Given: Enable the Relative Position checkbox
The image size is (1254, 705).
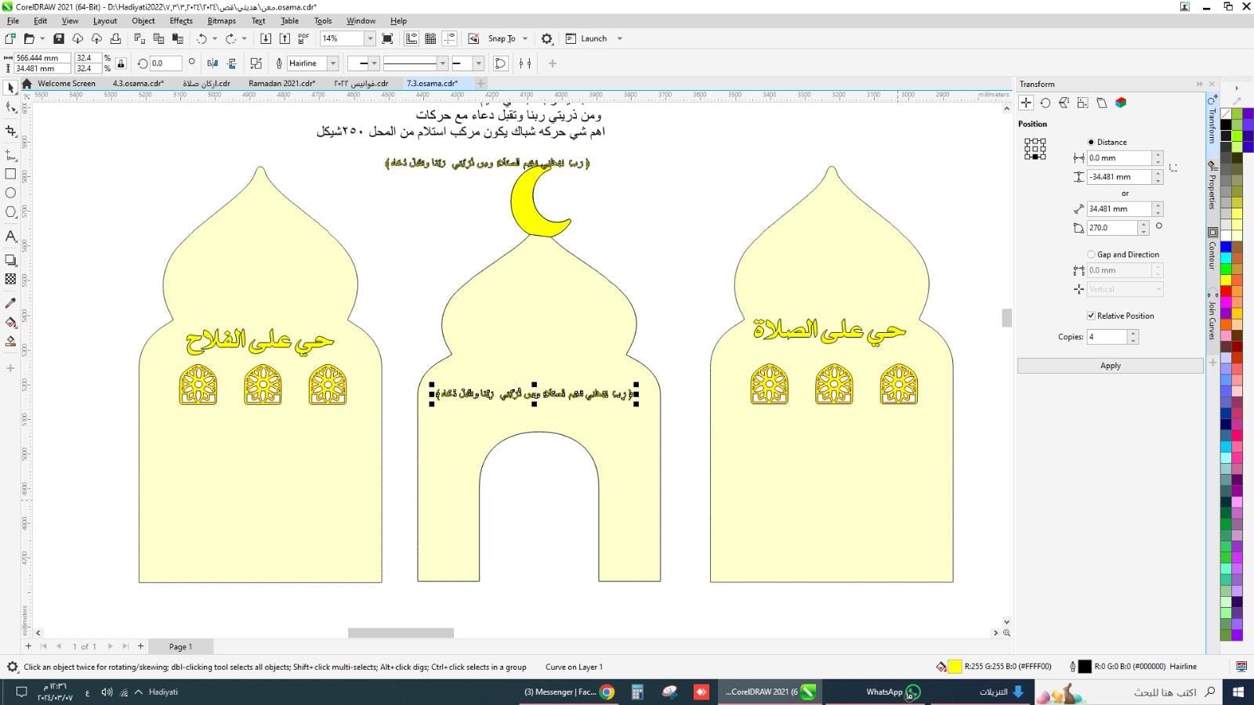Looking at the screenshot, I should coord(1091,316).
